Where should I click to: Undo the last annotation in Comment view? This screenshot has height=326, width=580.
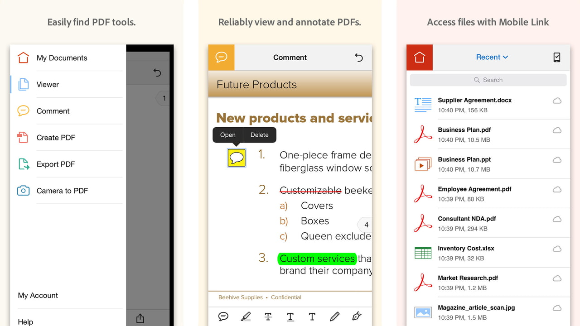358,58
